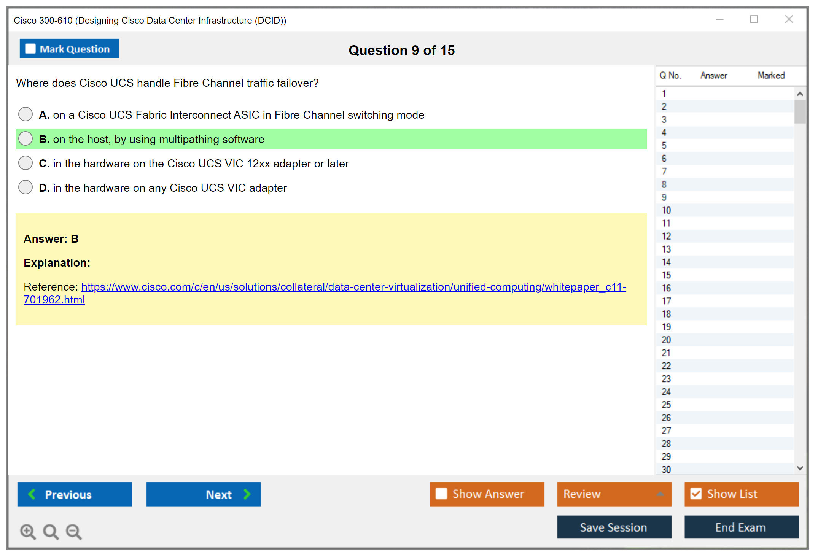The height and width of the screenshot is (559, 818).
Task: Click the question list scrollbar thumb
Action: pos(800,111)
